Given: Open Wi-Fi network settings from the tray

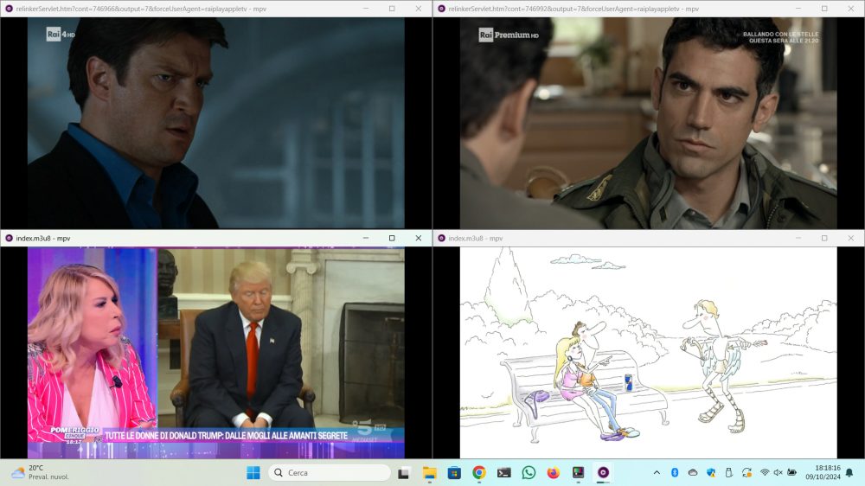Looking at the screenshot, I should (x=765, y=473).
